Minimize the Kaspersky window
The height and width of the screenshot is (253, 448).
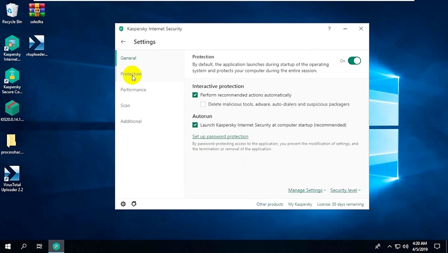(x=345, y=28)
